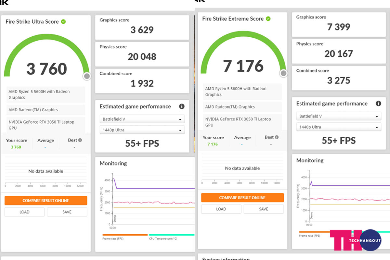
Task: Open info icon in Extreme panel's Estimated game performance
Action: [378, 104]
